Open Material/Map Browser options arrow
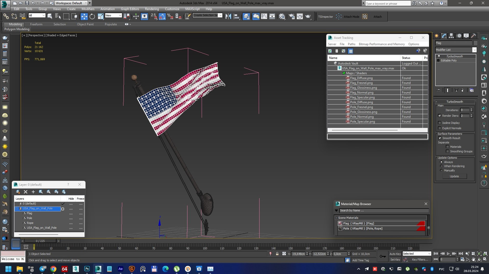The image size is (489, 274). pos(336,210)
